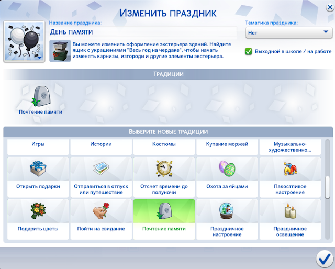This screenshot has height=269, width=335.
Task: Click the traditions list scrollbar thumb
Action: coord(328,187)
